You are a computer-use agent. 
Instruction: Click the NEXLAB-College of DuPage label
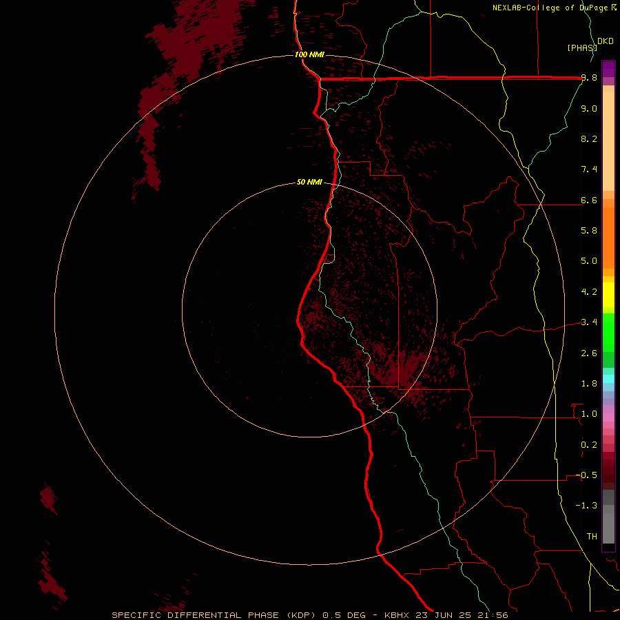pos(550,8)
